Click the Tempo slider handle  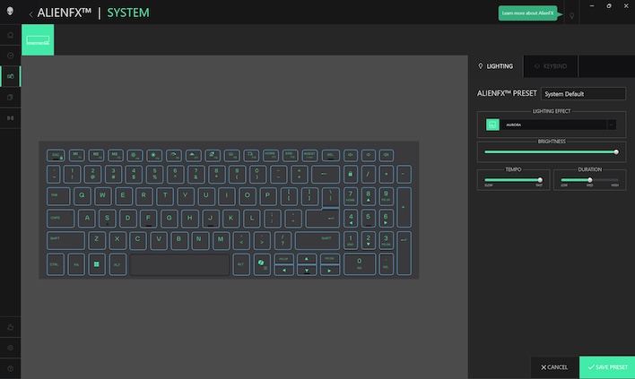click(x=540, y=180)
